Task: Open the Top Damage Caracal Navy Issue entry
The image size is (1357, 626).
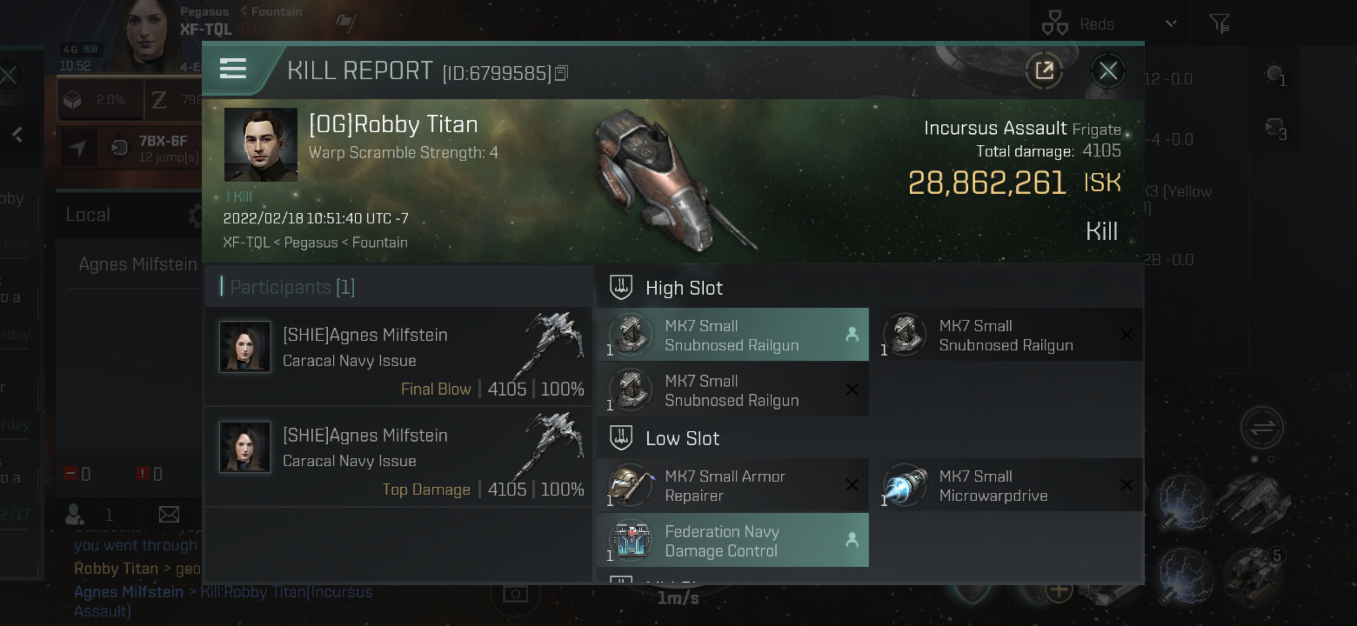Action: (x=399, y=457)
